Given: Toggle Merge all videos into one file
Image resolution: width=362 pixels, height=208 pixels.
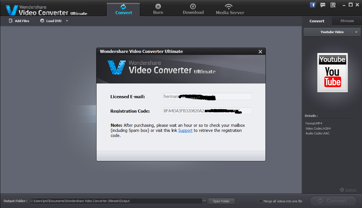Looking at the screenshot, I should (x=261, y=201).
